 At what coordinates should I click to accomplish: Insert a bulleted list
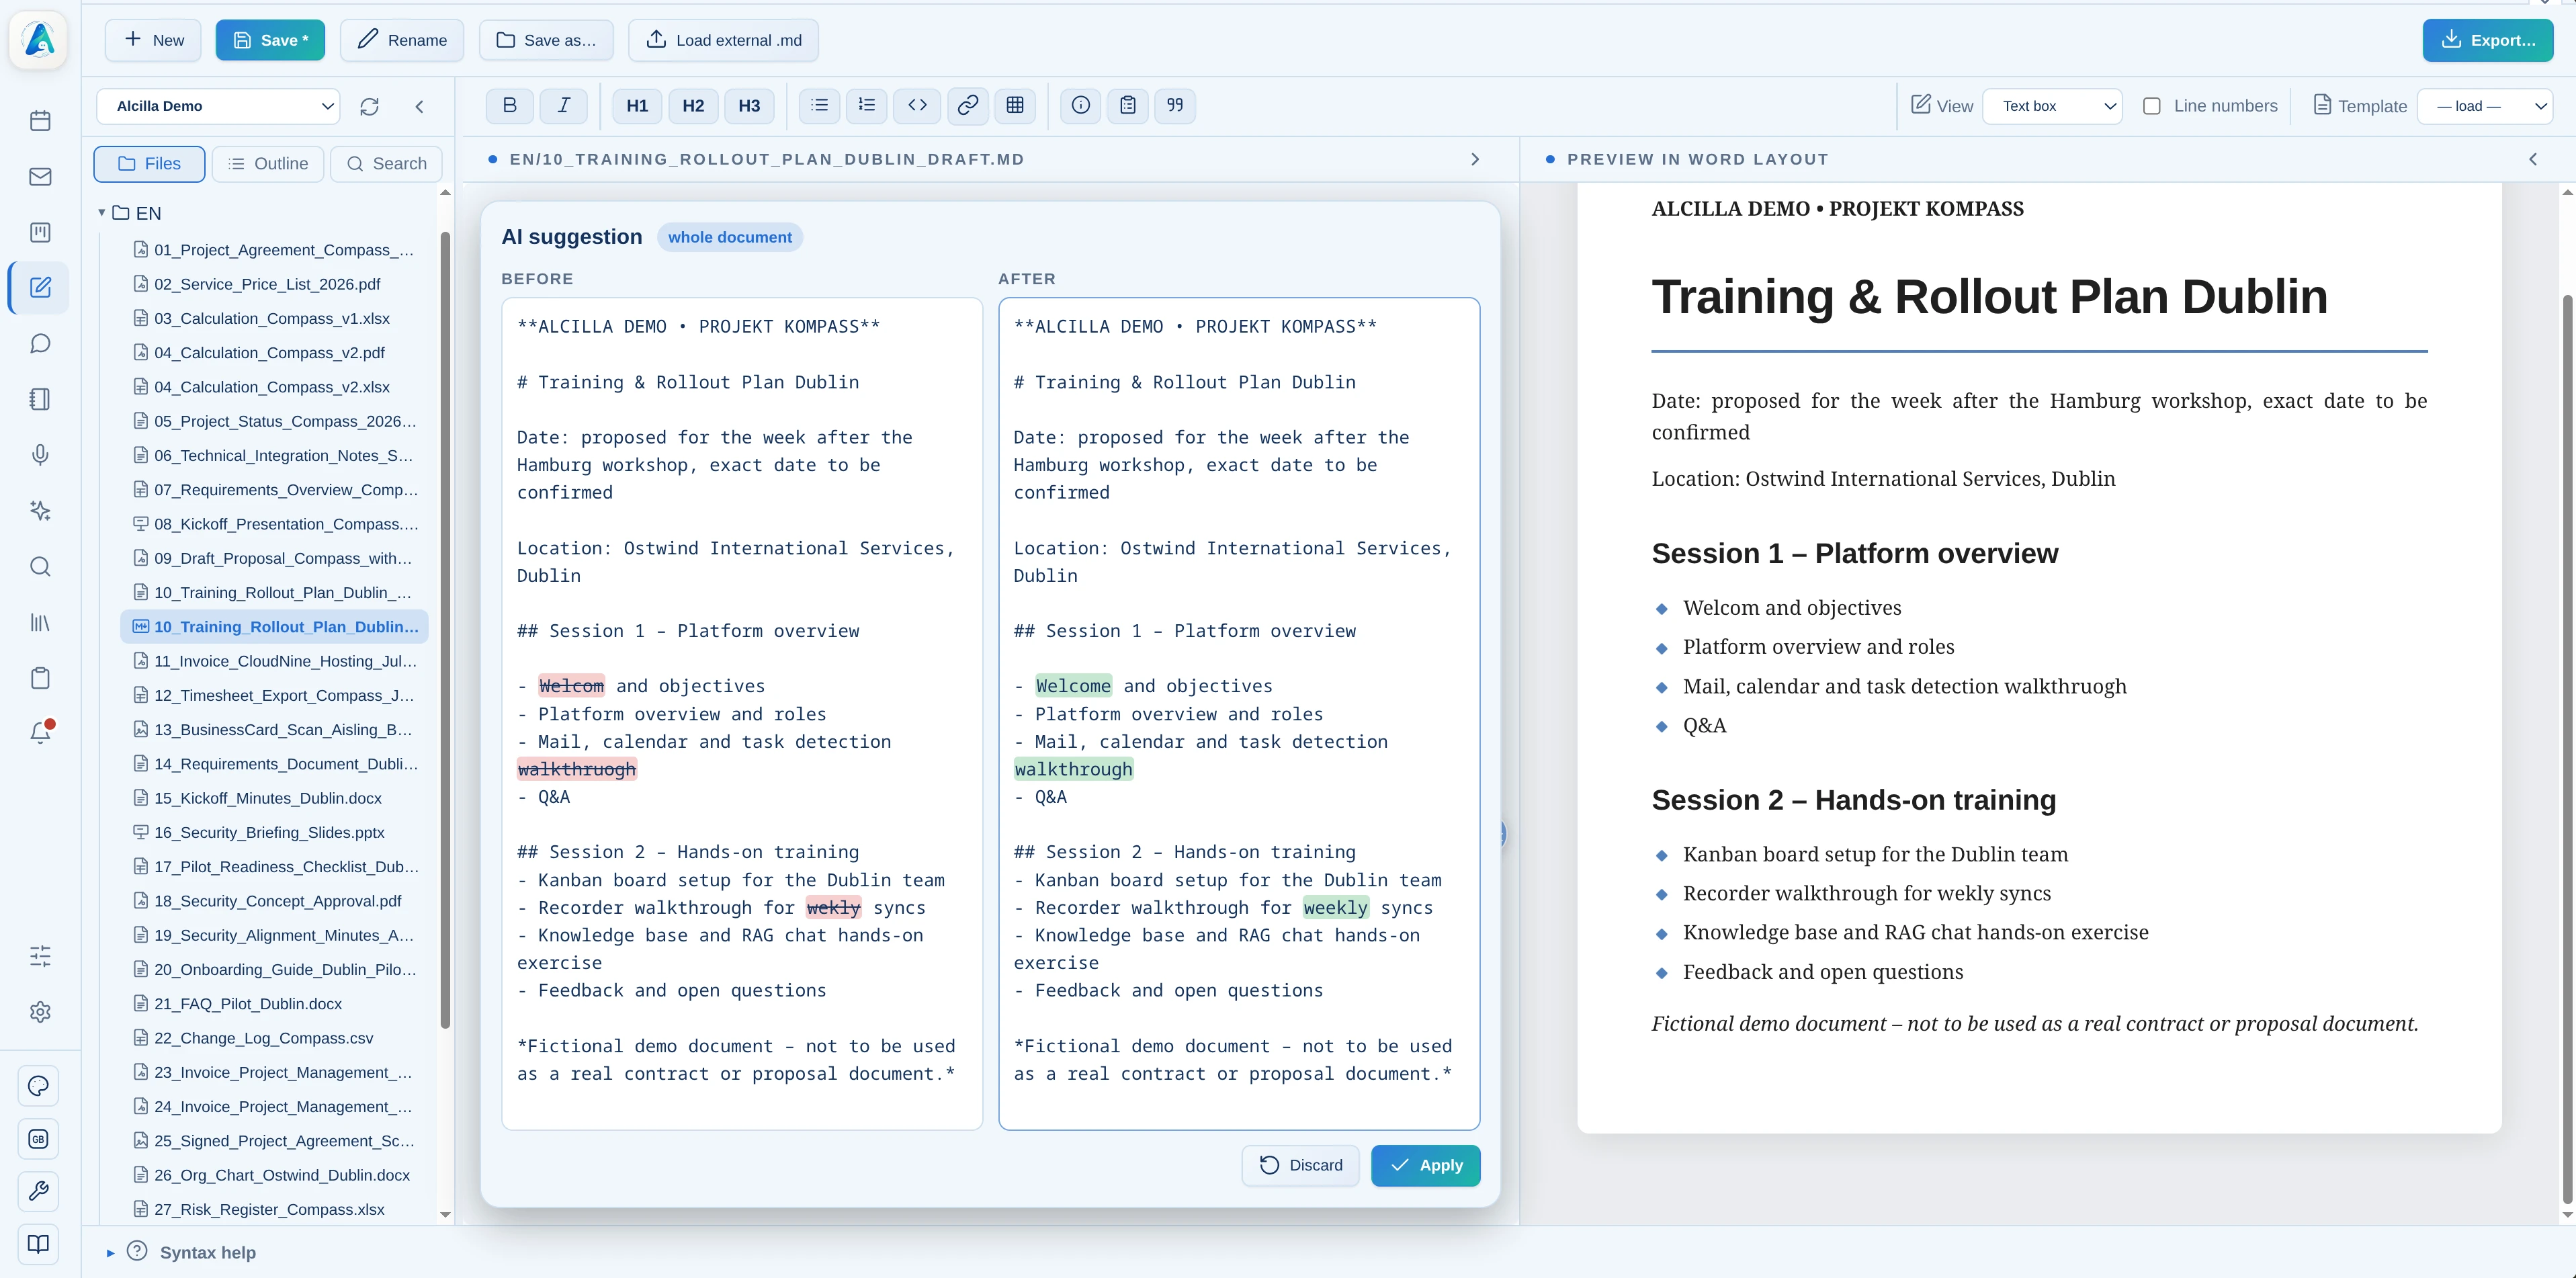(820, 105)
